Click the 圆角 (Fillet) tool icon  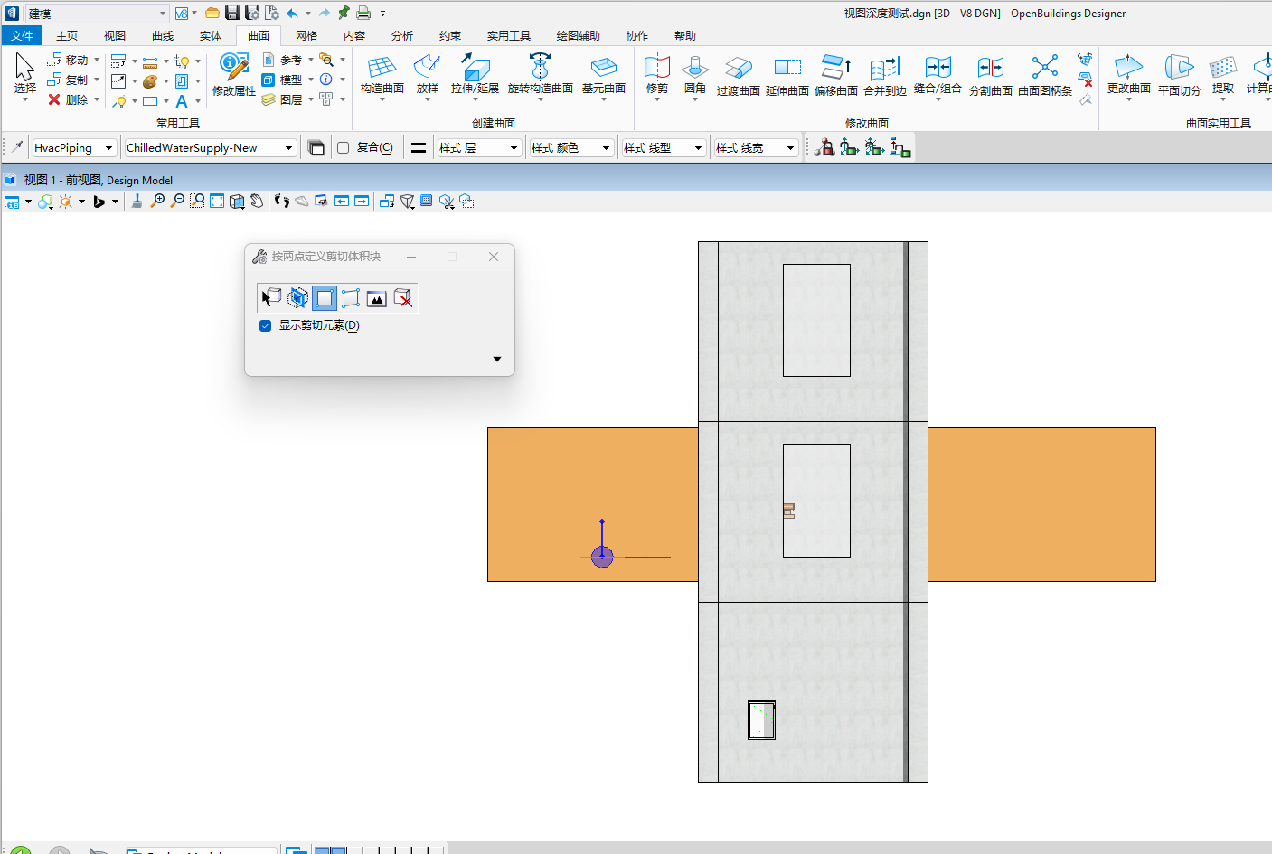(x=694, y=68)
